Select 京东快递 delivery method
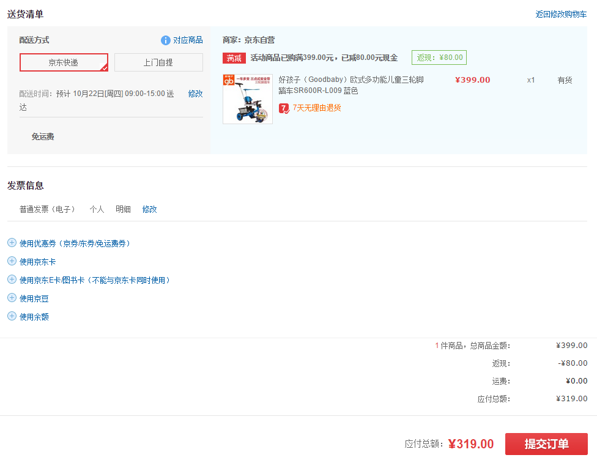This screenshot has height=463, width=597. pos(64,62)
